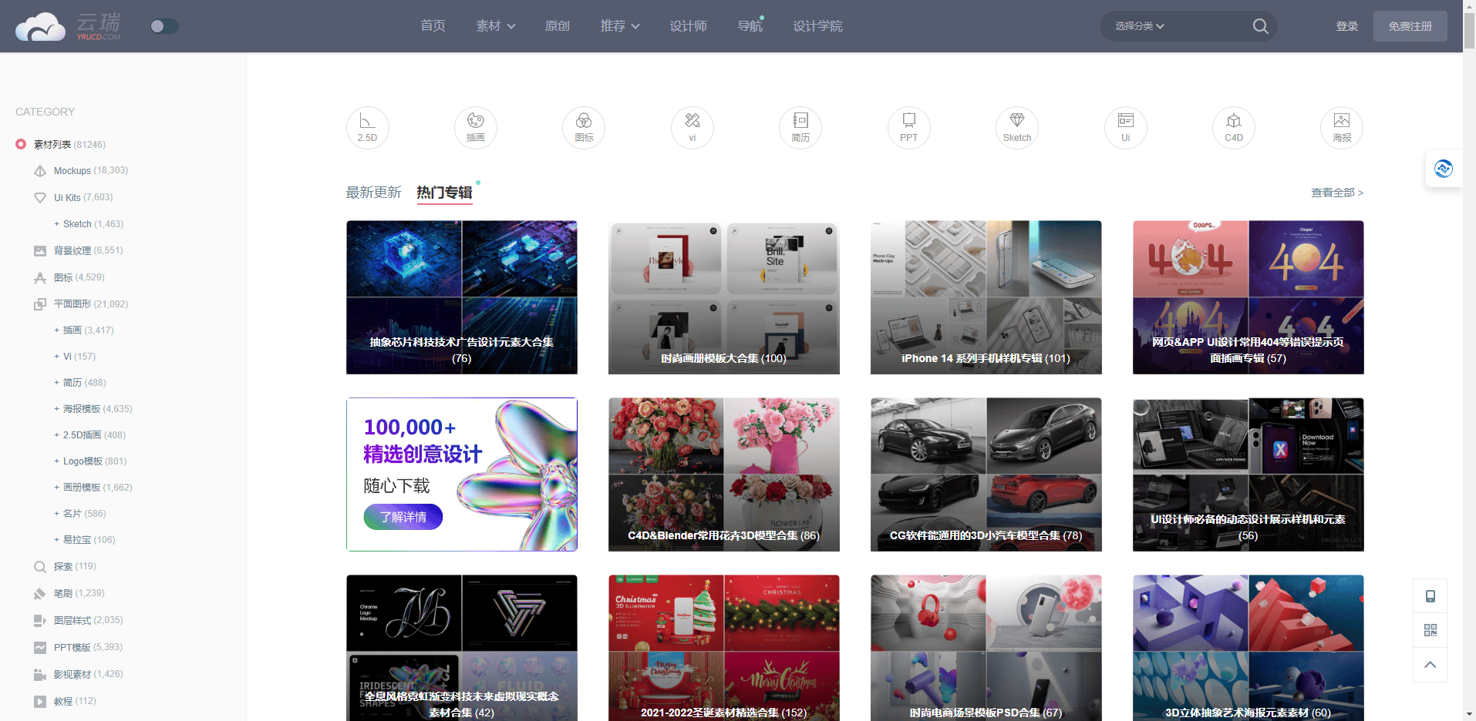The image size is (1476, 721).
Task: Toggle the dark mode switch
Action: coord(164,26)
